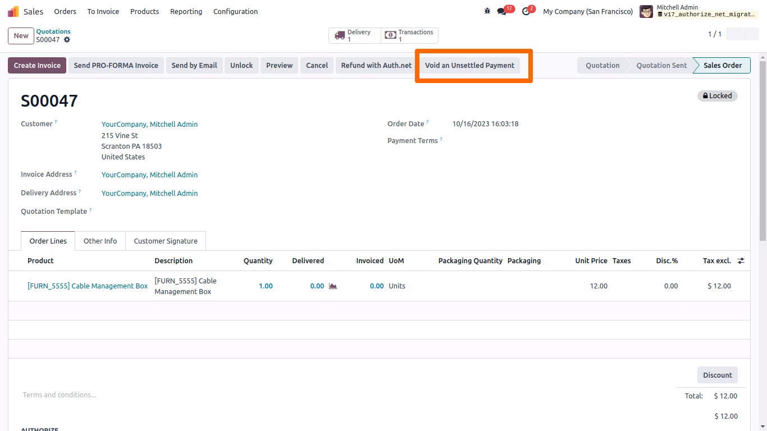Click quantity value 1.00

[266, 286]
